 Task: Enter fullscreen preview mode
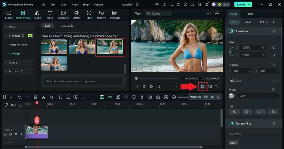[217, 87]
